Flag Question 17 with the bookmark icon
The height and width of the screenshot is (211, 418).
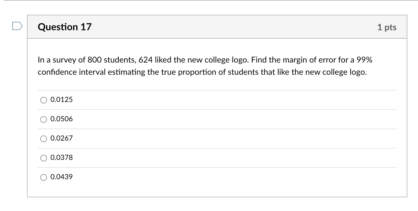17,26
